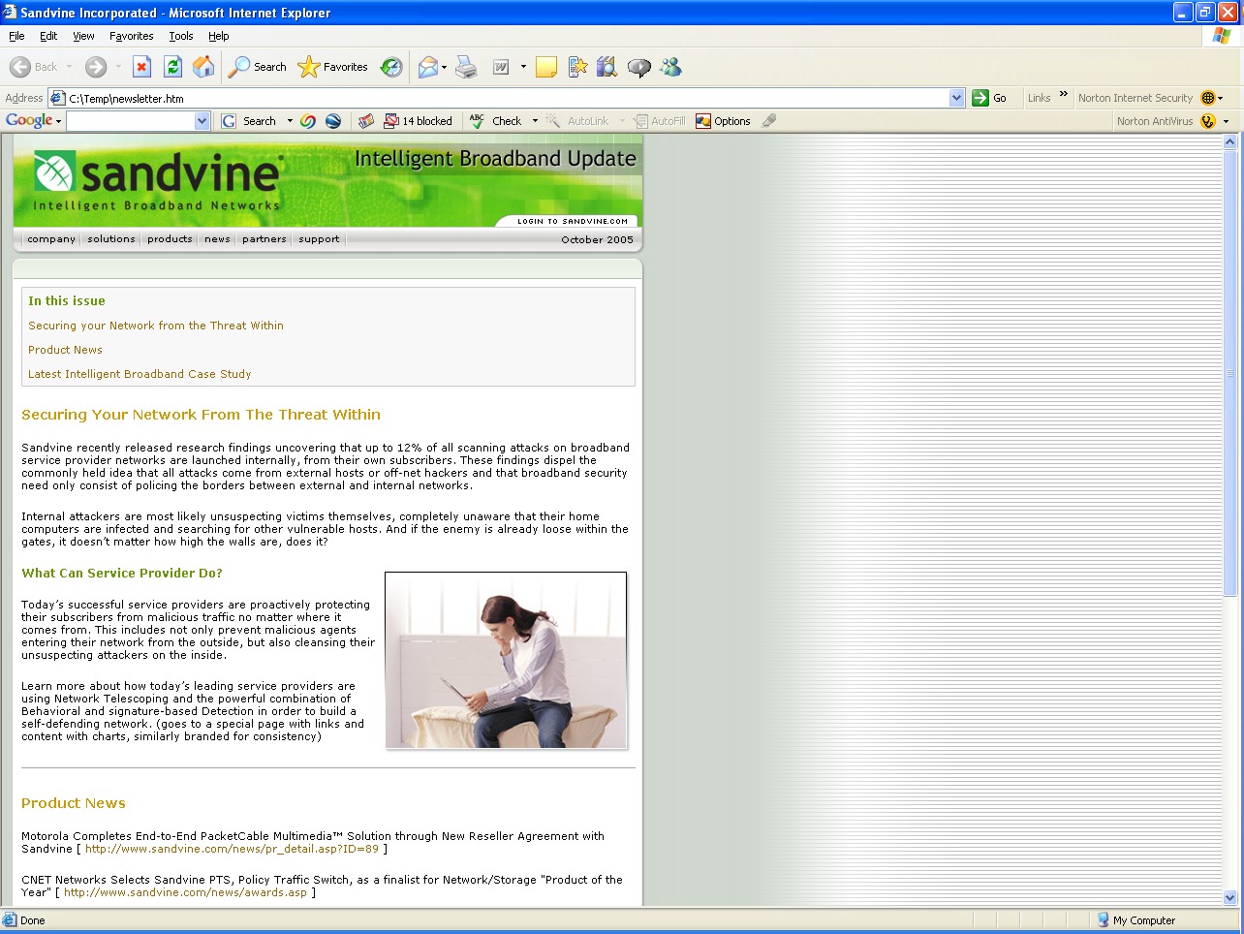The image size is (1244, 934).
Task: Click the Go button
Action: point(989,98)
